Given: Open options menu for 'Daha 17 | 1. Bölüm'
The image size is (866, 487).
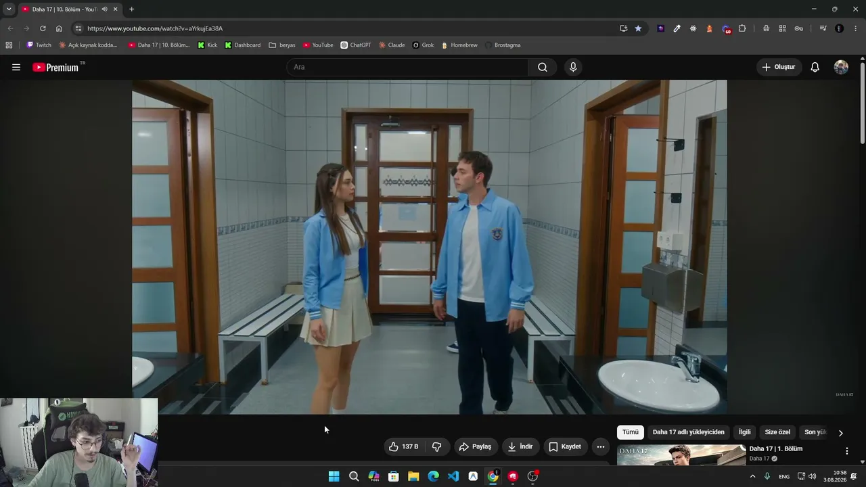Looking at the screenshot, I should pos(846,451).
